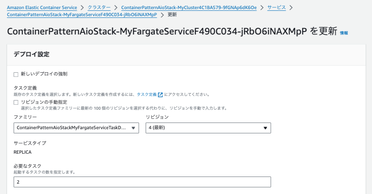Click the 情報 link beside the title
This screenshot has width=372, height=194.
tap(344, 33)
